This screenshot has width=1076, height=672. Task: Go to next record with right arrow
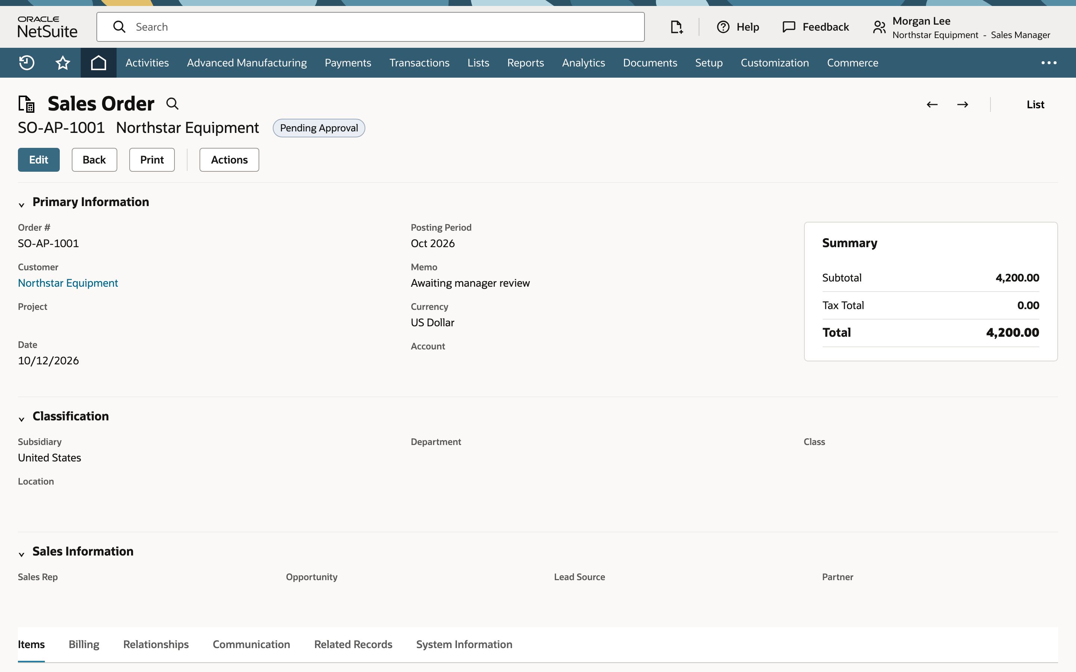[963, 105]
